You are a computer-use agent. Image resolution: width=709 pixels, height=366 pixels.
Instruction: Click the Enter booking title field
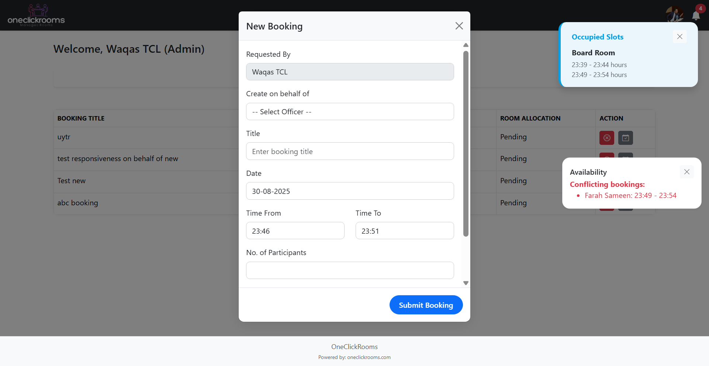[350, 151]
